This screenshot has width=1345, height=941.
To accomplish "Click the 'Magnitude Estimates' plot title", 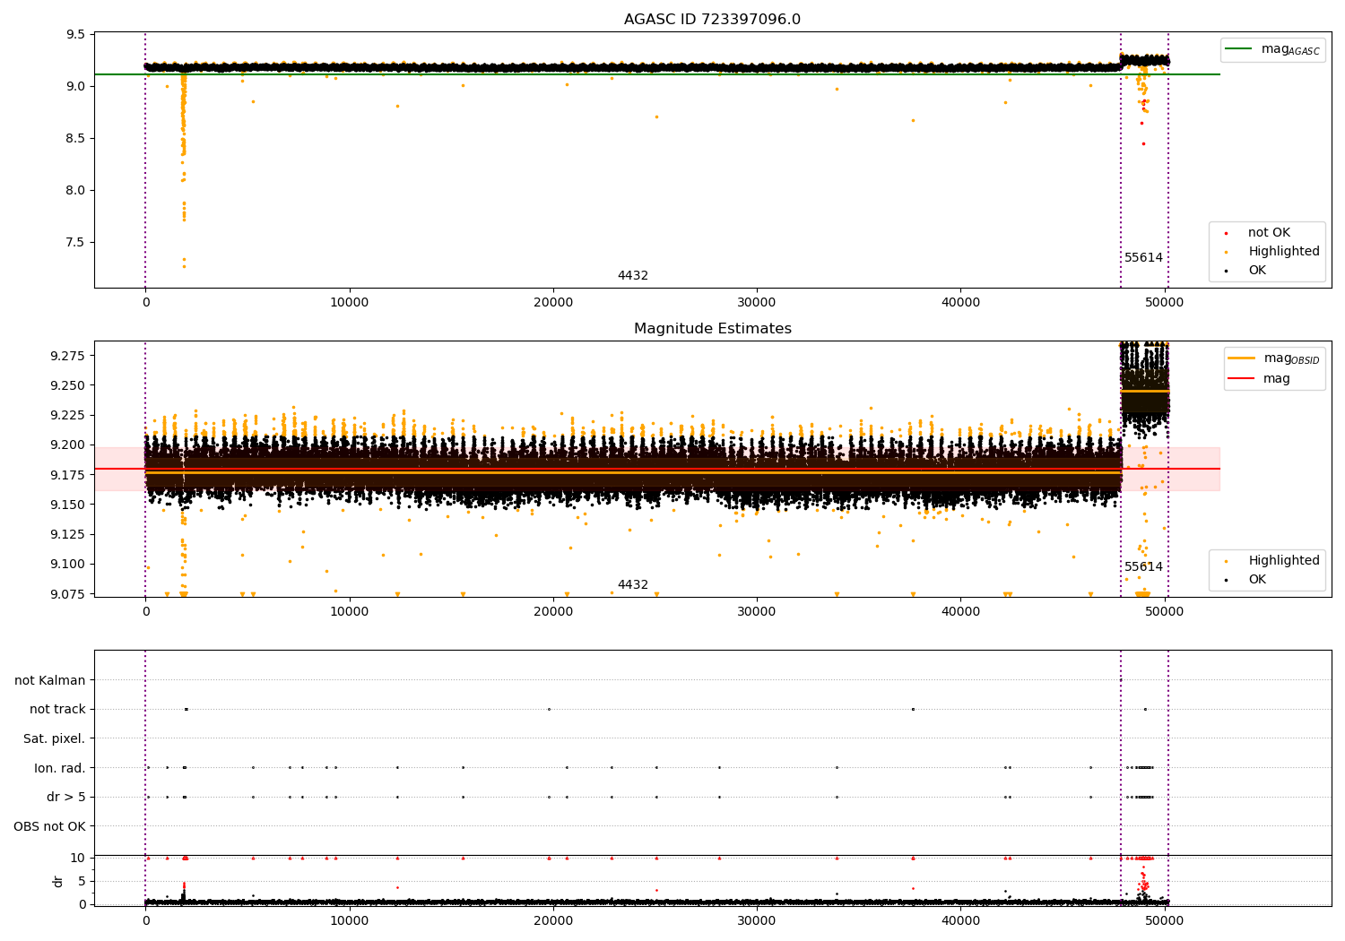I will 712,329.
